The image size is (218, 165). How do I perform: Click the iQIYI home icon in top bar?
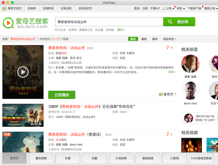point(4,9)
